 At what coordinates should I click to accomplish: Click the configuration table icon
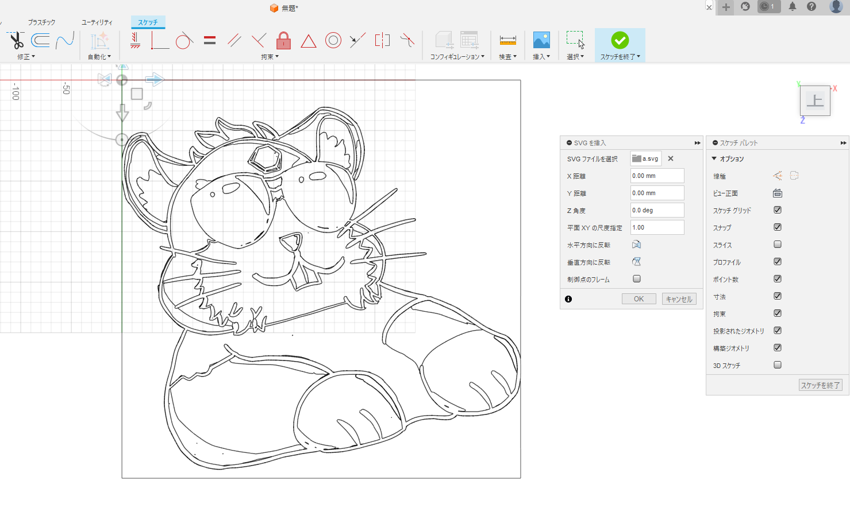click(470, 40)
